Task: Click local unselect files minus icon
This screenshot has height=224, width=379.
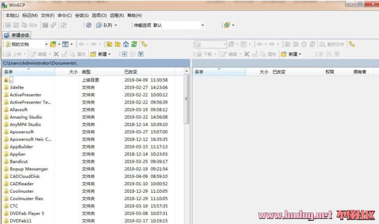Action: (133, 54)
